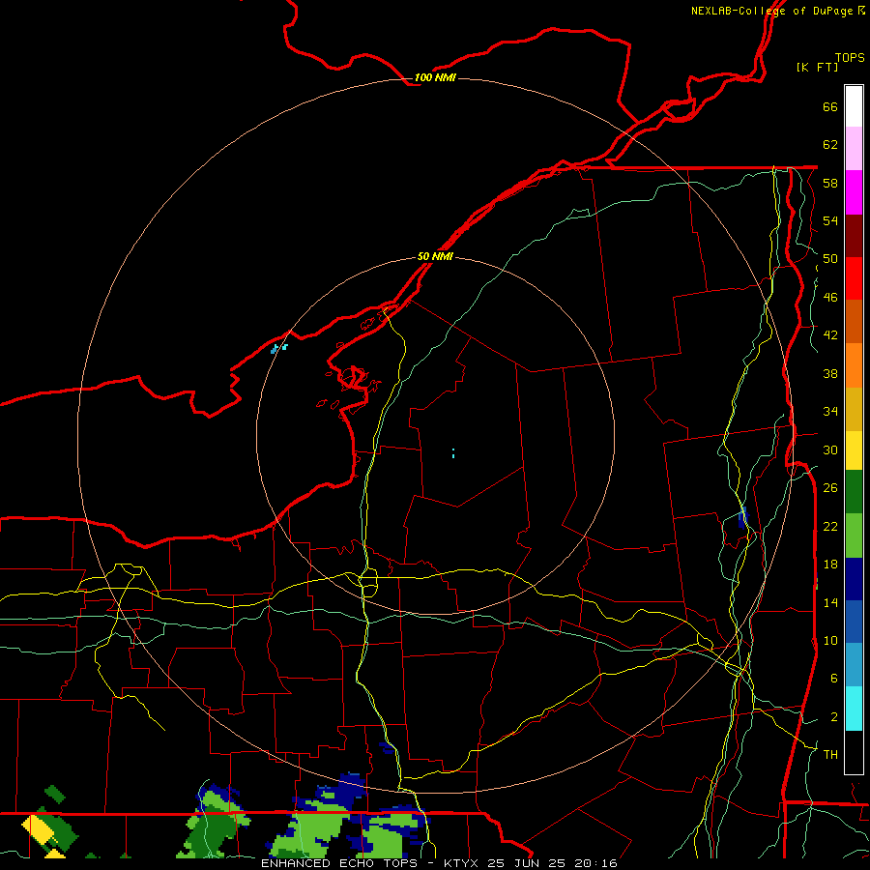This screenshot has height=870, width=870.
Task: Click the legend value '14'
Action: coord(830,602)
